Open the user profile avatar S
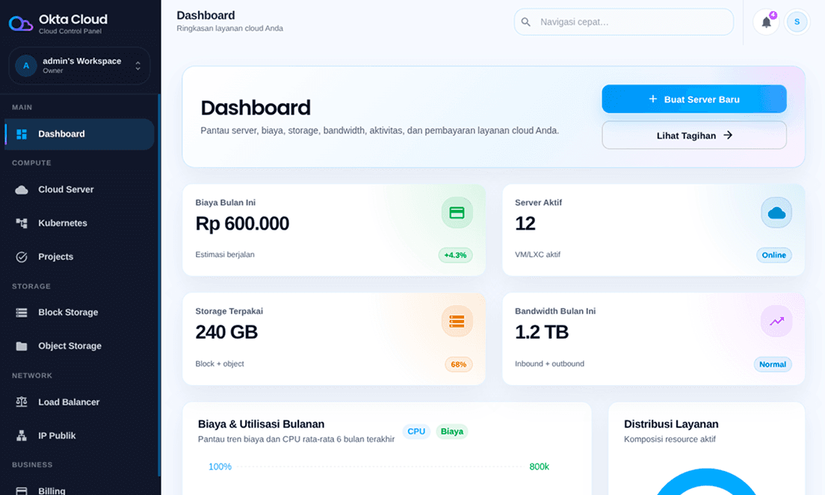The width and height of the screenshot is (825, 495). click(797, 22)
